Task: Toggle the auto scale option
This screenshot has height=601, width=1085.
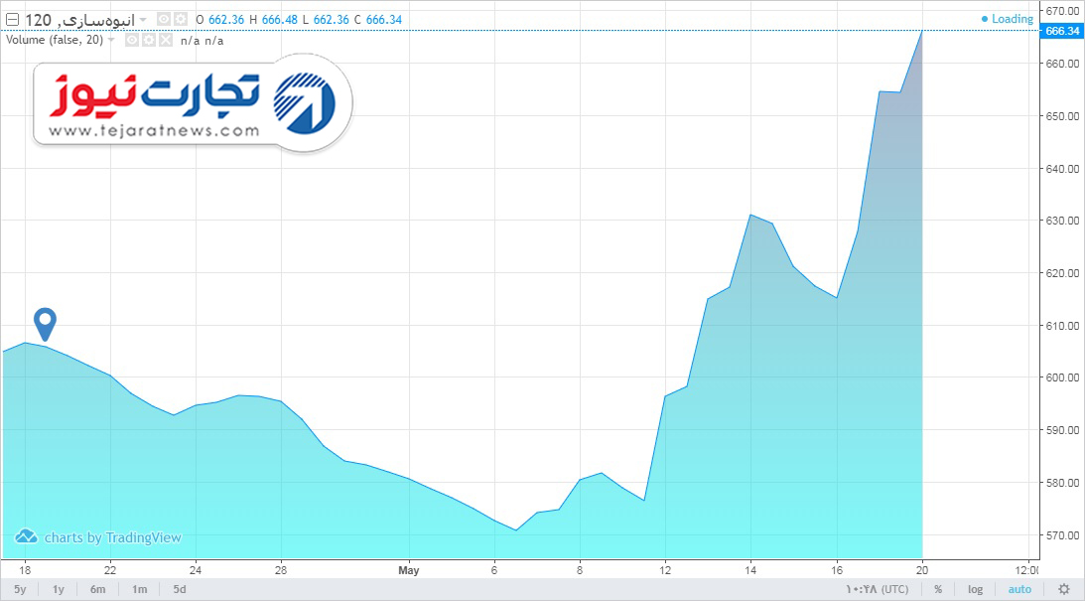Action: click(x=1019, y=589)
